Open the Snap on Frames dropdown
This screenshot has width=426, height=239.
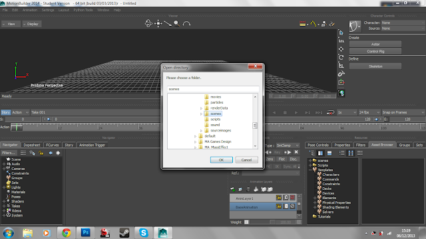tap(403, 112)
